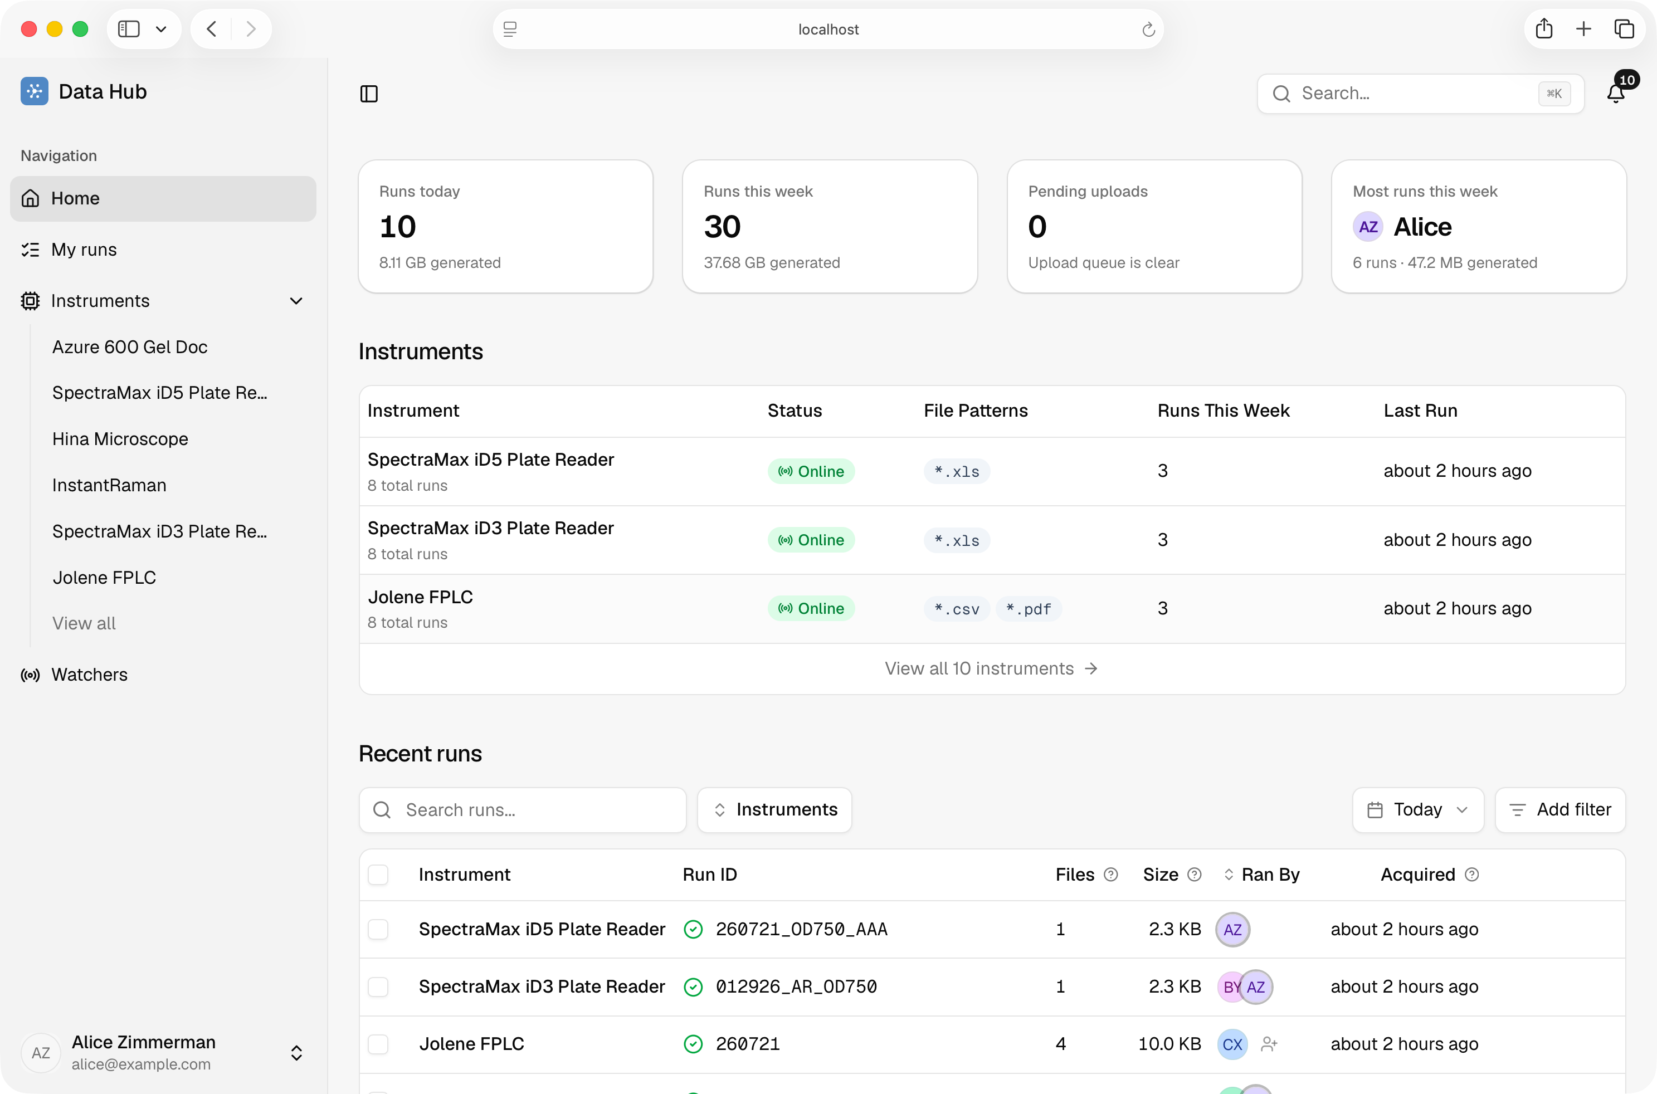Toggle the sidebar panel icon above stats
The width and height of the screenshot is (1657, 1094).
[369, 94]
